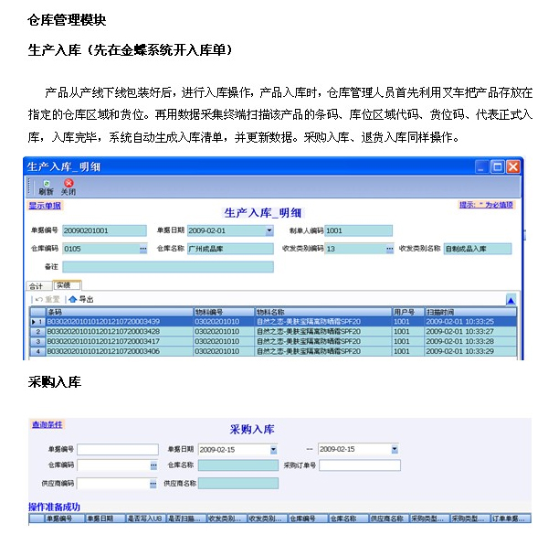
Task: Open 仓库编码 lookup ellipsis in 采购入库
Action: 153,465
